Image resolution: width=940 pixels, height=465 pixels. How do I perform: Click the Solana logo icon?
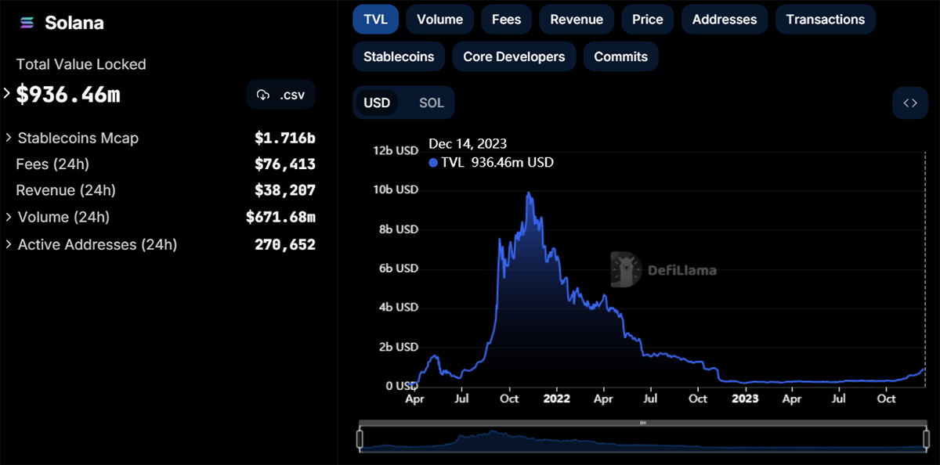point(27,23)
